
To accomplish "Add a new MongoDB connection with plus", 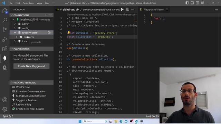I will [x=46, y=15].
